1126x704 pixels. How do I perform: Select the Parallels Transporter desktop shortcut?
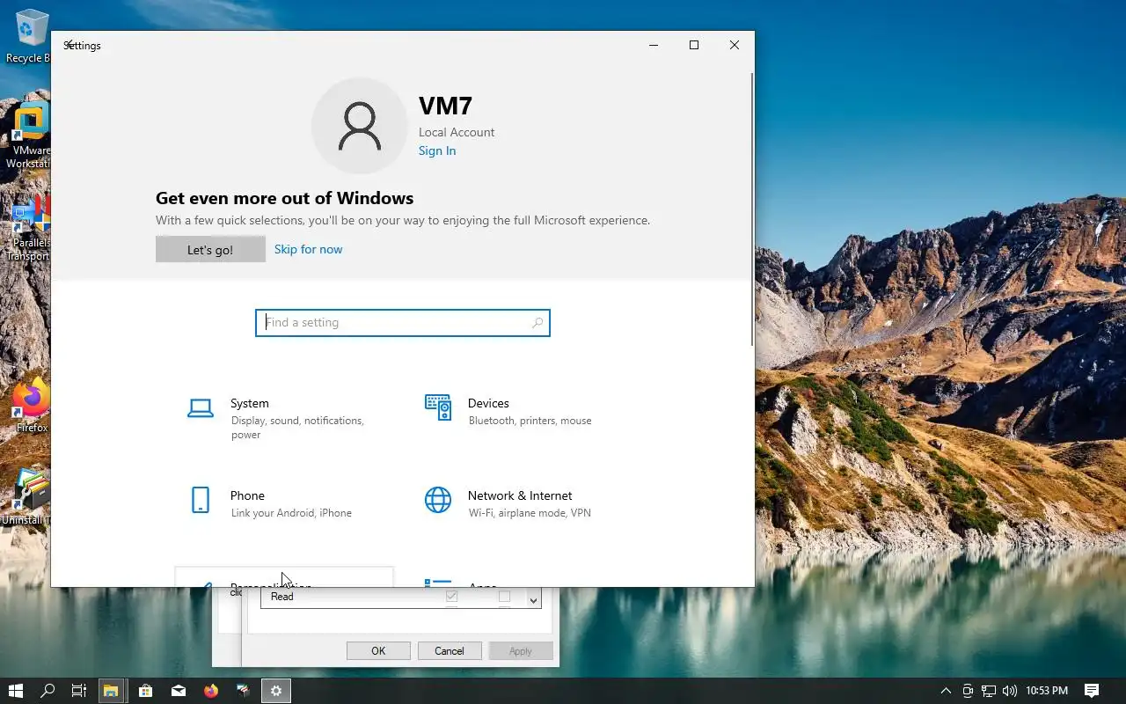[29, 229]
